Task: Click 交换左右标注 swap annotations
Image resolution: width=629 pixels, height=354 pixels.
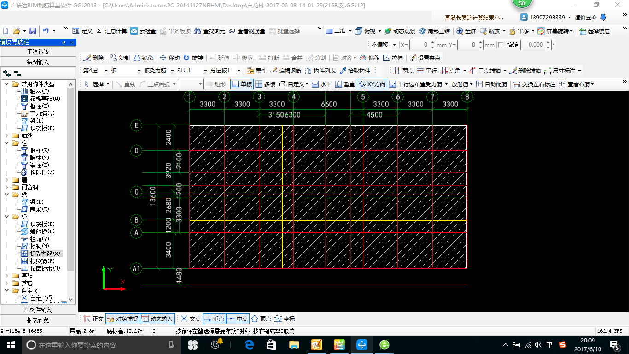Action: [534, 84]
